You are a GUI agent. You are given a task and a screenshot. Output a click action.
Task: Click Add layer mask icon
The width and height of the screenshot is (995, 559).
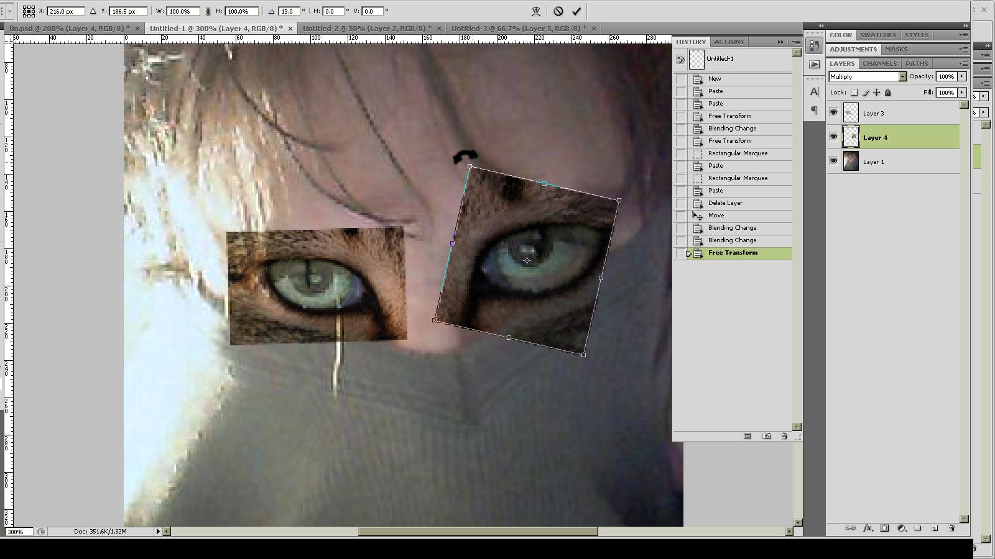pos(884,528)
